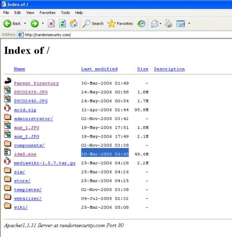
Task: Open the Tools menu
Action: (65, 13)
